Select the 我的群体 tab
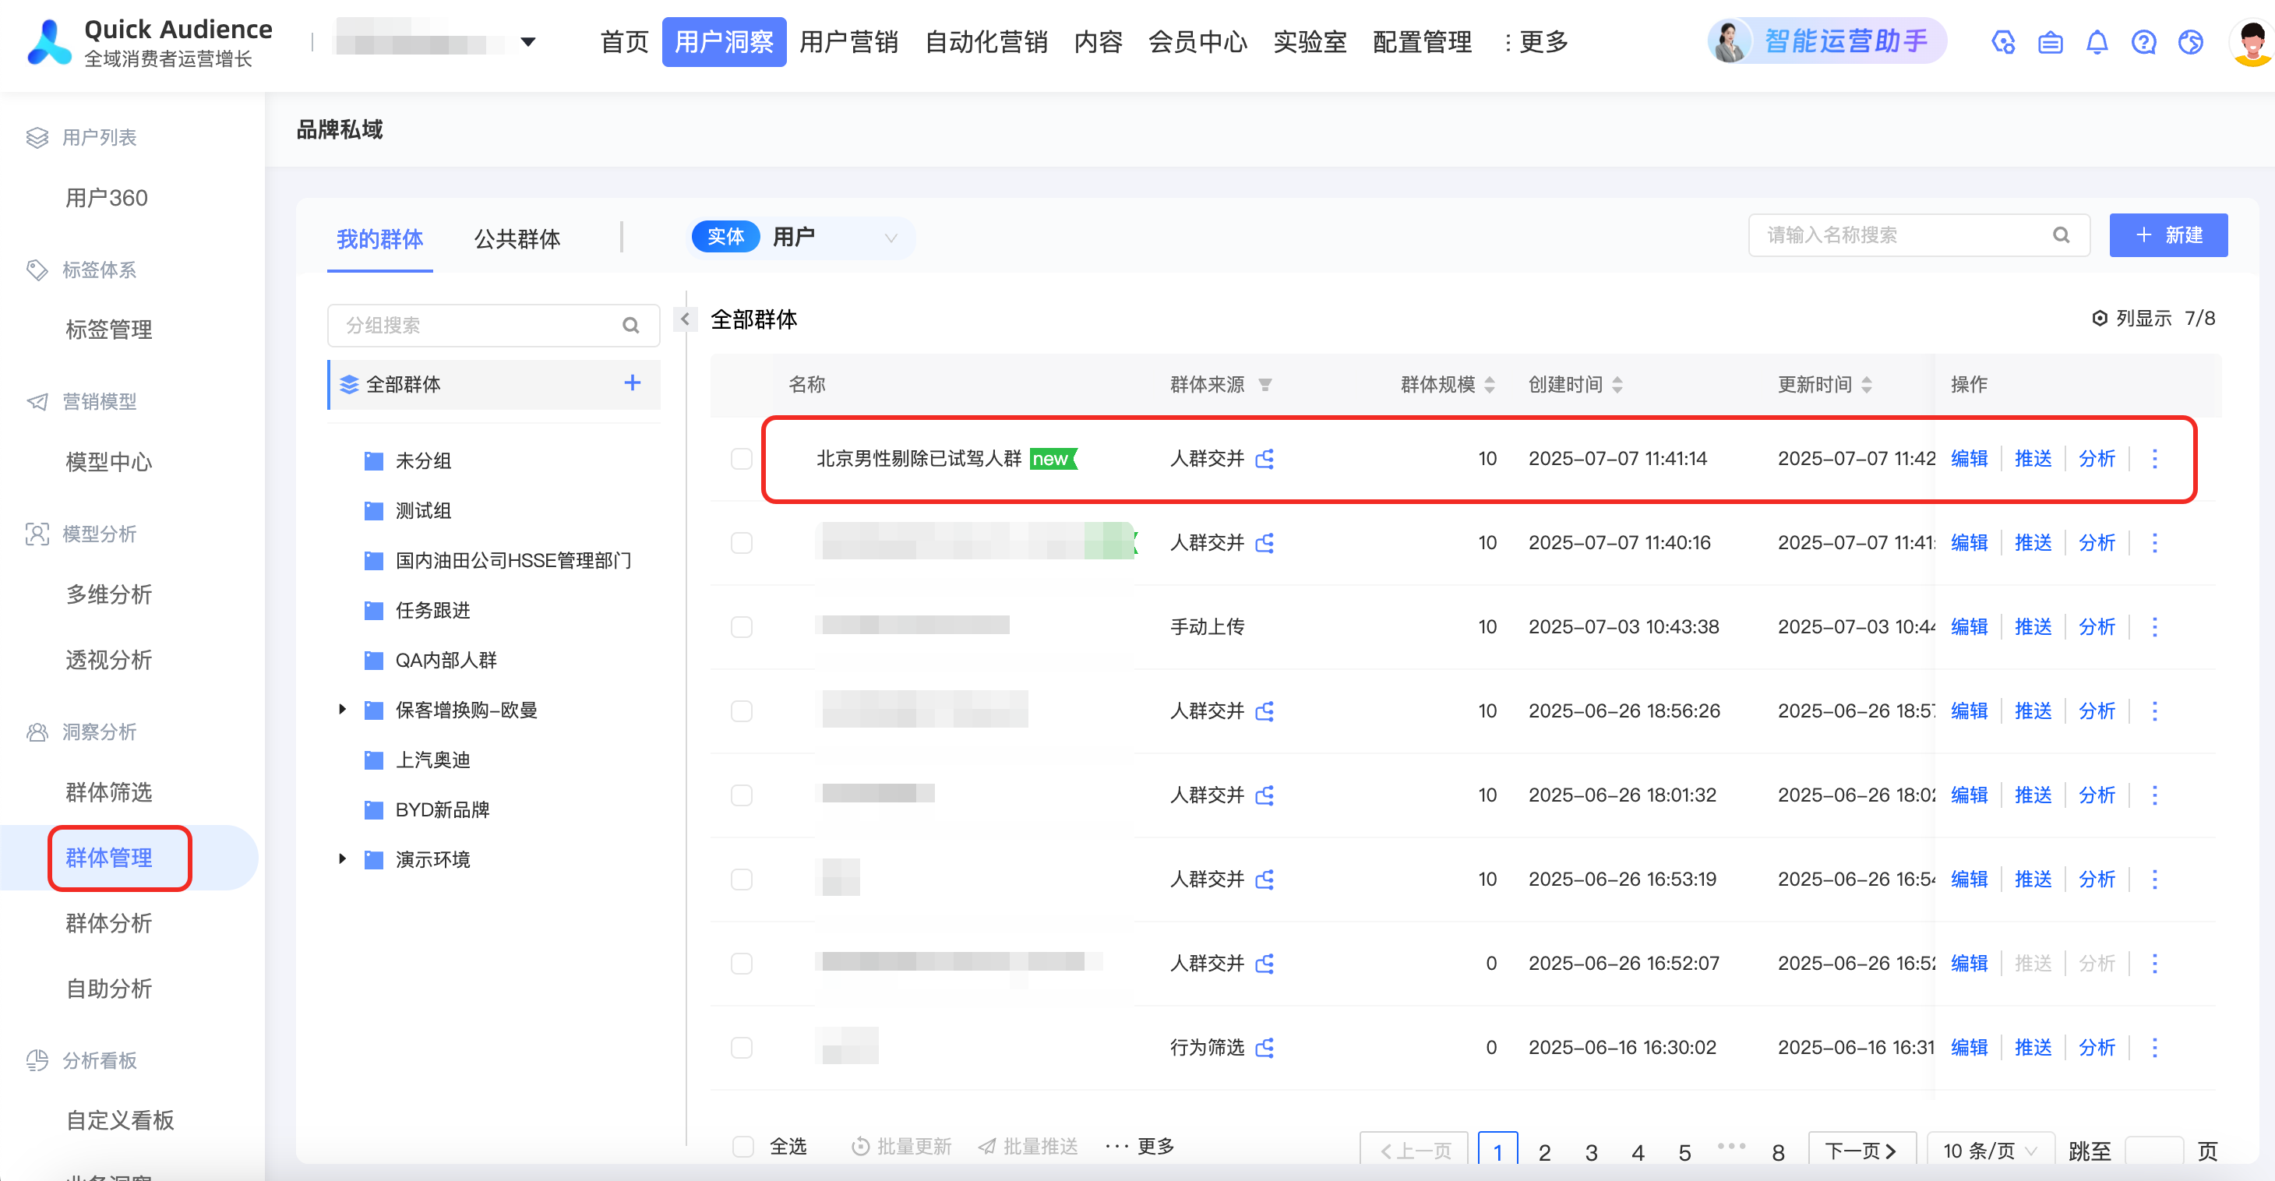This screenshot has height=1181, width=2275. [379, 238]
